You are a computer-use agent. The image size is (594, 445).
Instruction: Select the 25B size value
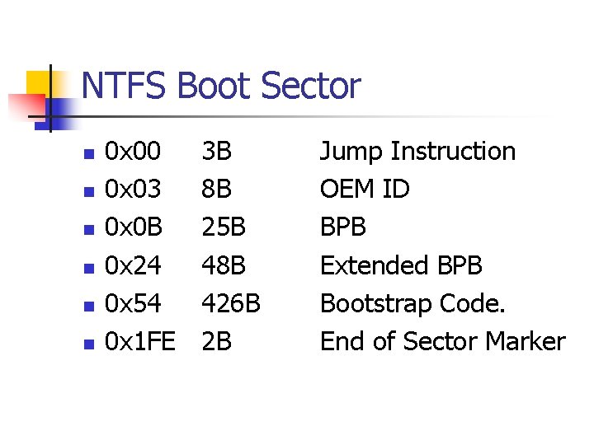click(x=224, y=227)
